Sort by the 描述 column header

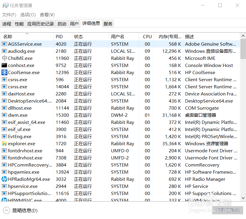[x=211, y=36]
